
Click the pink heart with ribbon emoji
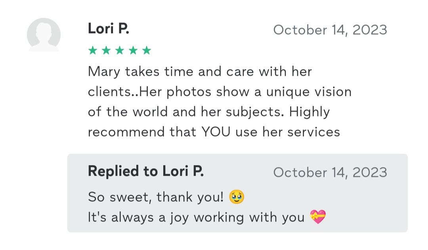tap(318, 217)
